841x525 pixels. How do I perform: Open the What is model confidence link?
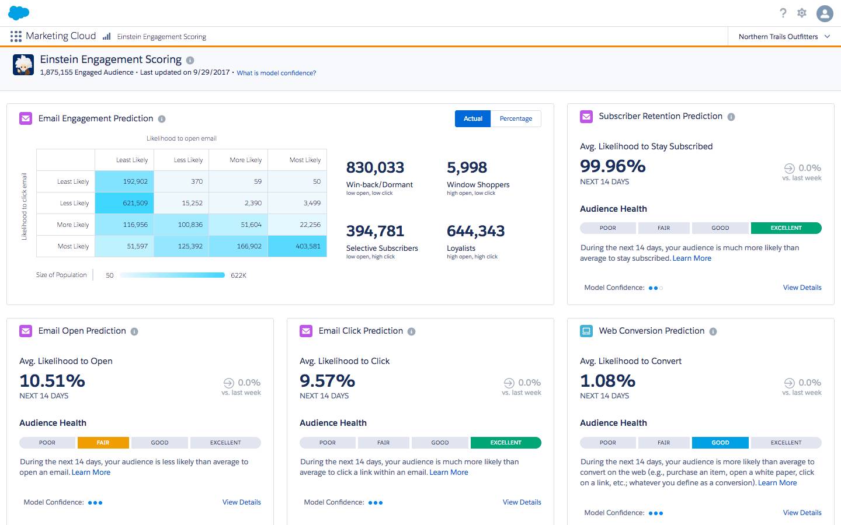(x=276, y=72)
